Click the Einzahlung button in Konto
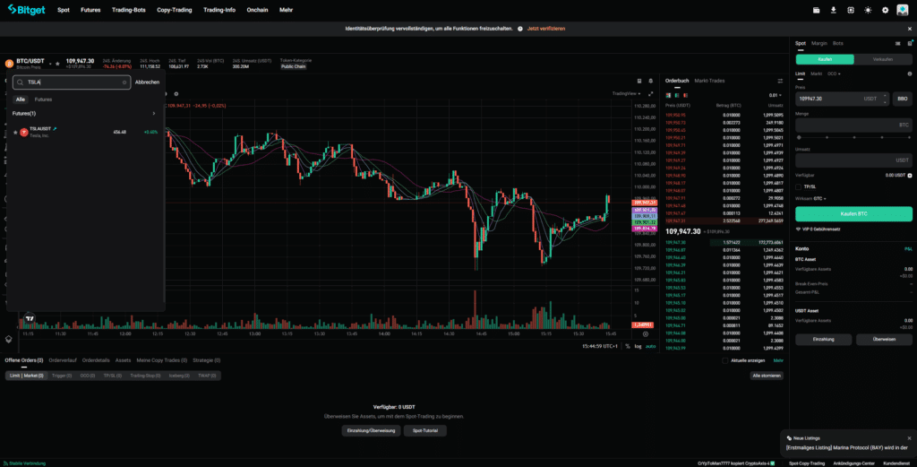The image size is (917, 467). [x=824, y=340]
